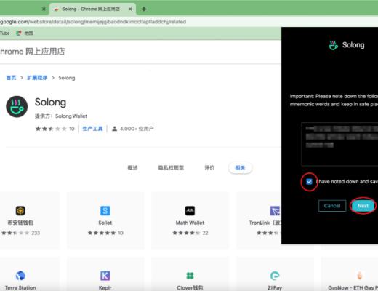Screen dimensions: 378x291
Task: Select the Solong Chrome Web Store tab
Action: tap(92, 9)
